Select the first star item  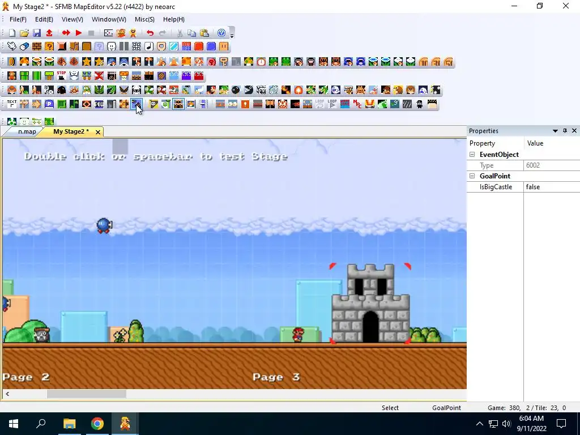point(87,62)
